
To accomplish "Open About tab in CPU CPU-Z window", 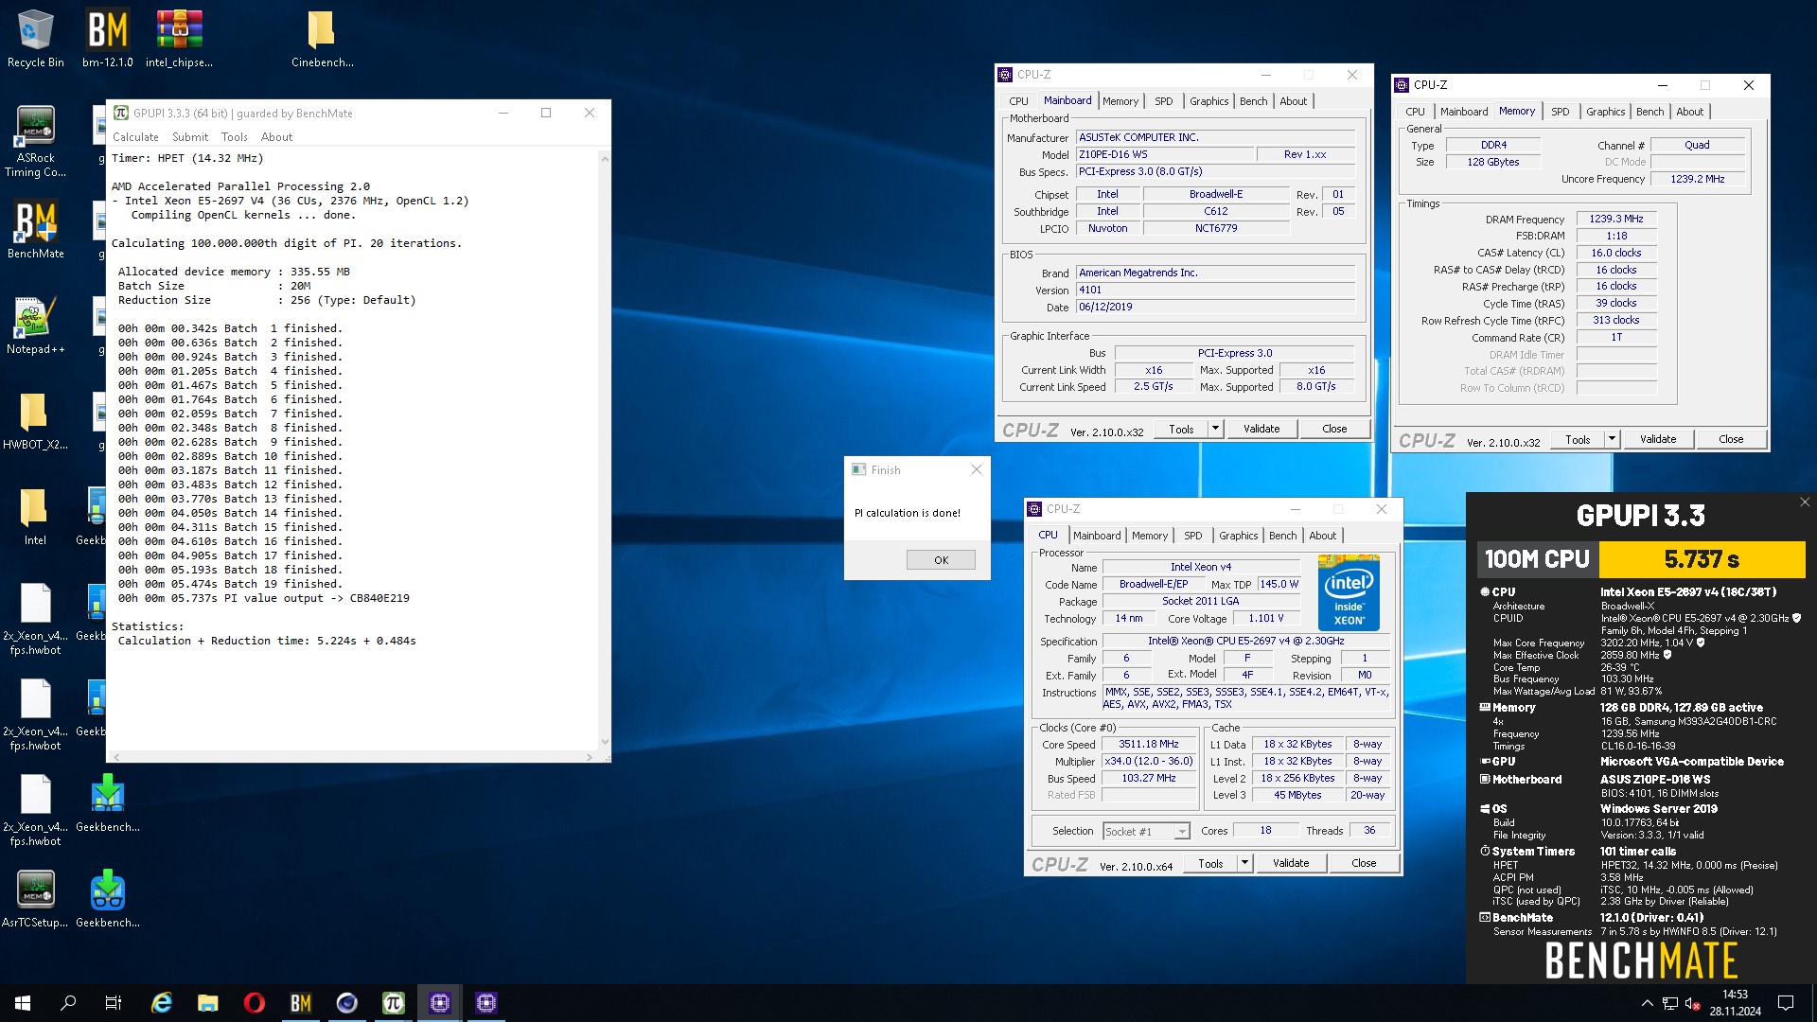I will pyautogui.click(x=1322, y=536).
